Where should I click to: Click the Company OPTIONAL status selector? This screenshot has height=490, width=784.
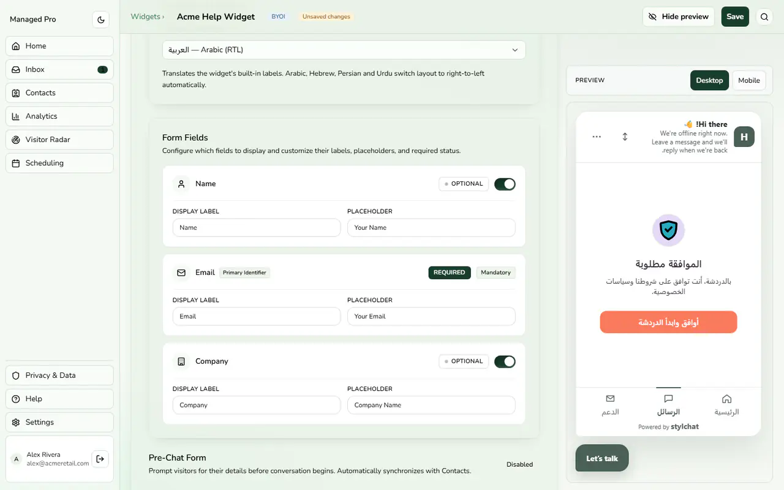point(464,361)
